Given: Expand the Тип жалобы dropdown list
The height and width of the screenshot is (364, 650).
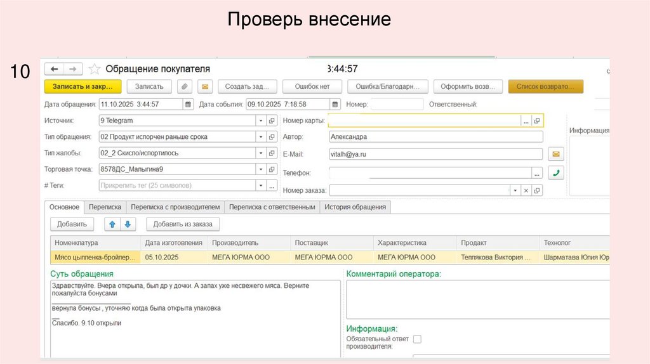Looking at the screenshot, I should pos(261,153).
